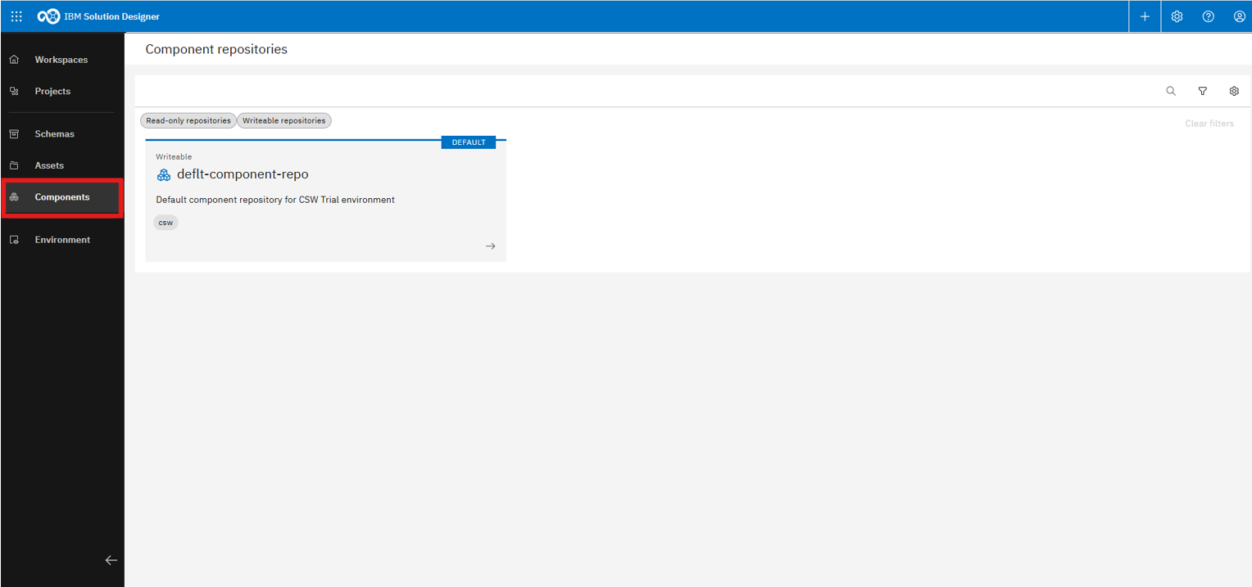Screen dimensions: 1252x587
Task: Open the app switcher grid icon
Action: [x=16, y=16]
